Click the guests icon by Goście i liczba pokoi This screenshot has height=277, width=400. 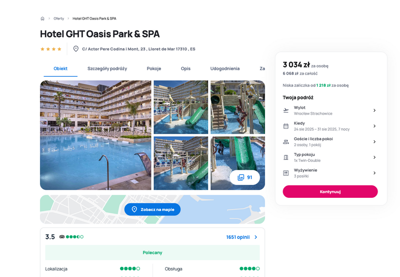pyautogui.click(x=286, y=142)
